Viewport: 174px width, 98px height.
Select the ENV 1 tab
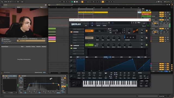point(78,57)
